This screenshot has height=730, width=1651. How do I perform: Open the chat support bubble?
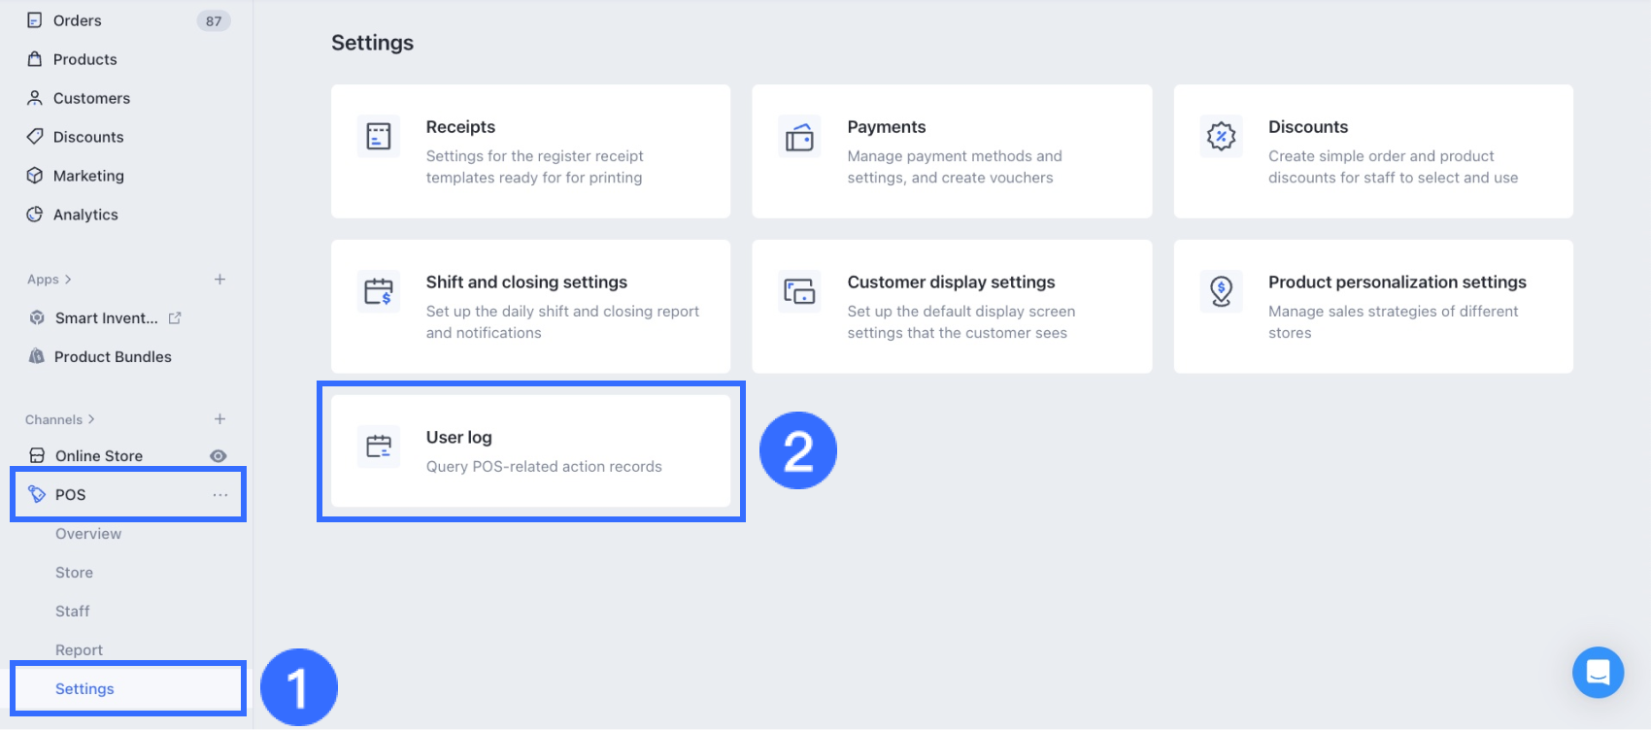1598,672
